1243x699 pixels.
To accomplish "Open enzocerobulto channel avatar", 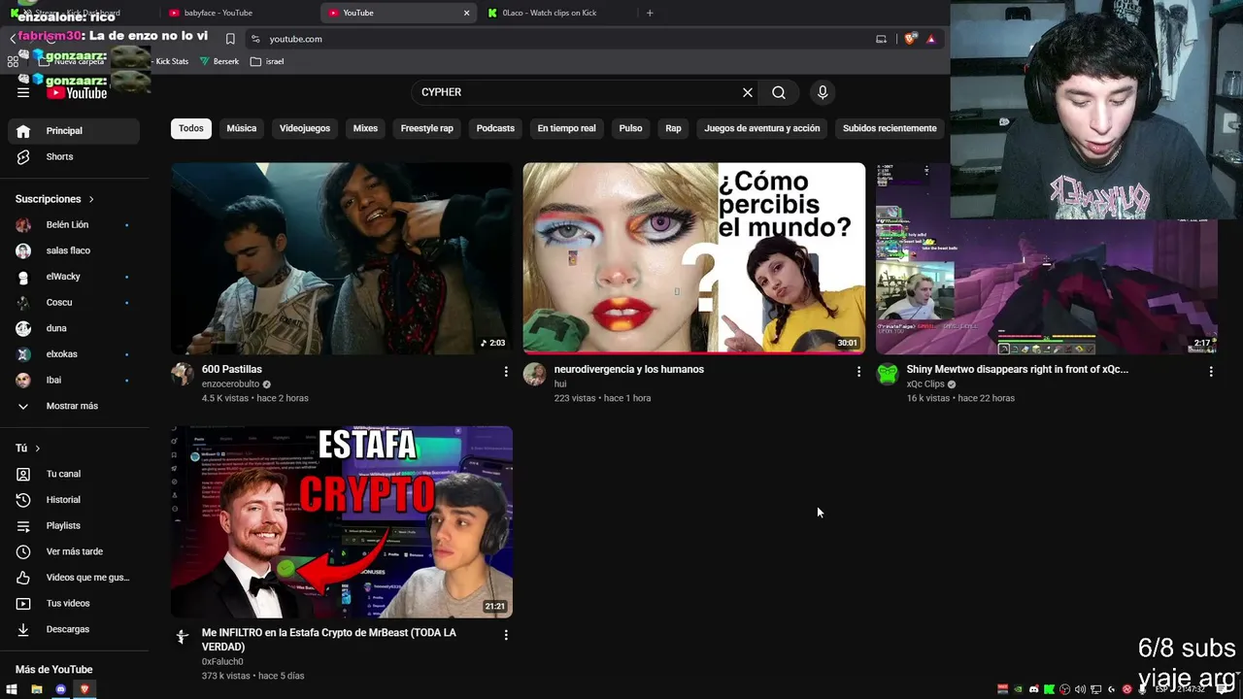I will point(183,375).
